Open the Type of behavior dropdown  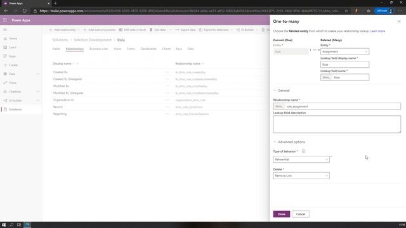click(x=301, y=160)
